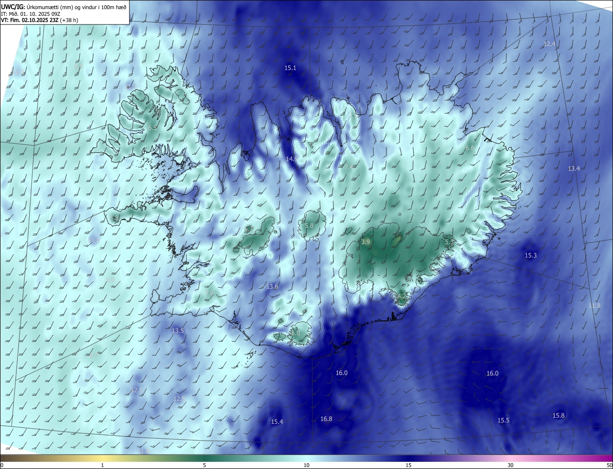This screenshot has width=613, height=469.
Task: Click the 'VT: Fim. 02.10.2025 23Z (+38 h)' line
Action: [40, 20]
